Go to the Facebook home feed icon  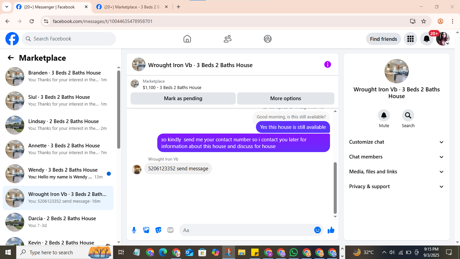tap(187, 39)
